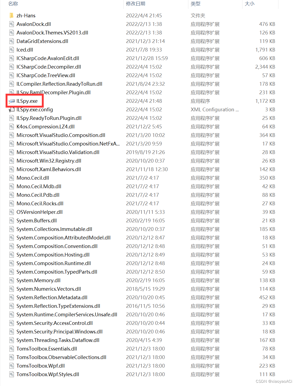The width and height of the screenshot is (296, 386).
Task: Click the System.Memory.dll file icon
Action: point(11,280)
